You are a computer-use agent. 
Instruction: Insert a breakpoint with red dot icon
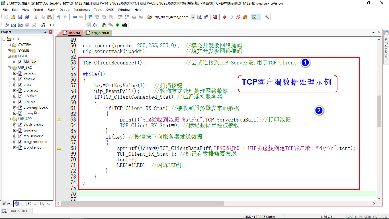coord(224,17)
